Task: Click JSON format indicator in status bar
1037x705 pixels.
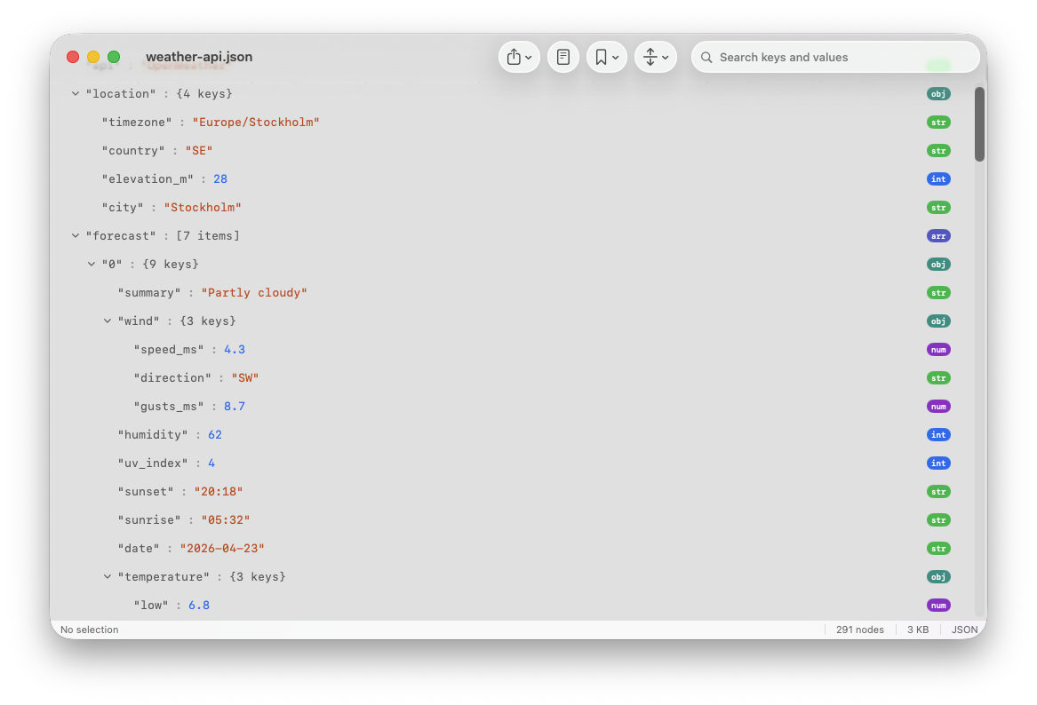Action: click(x=964, y=630)
